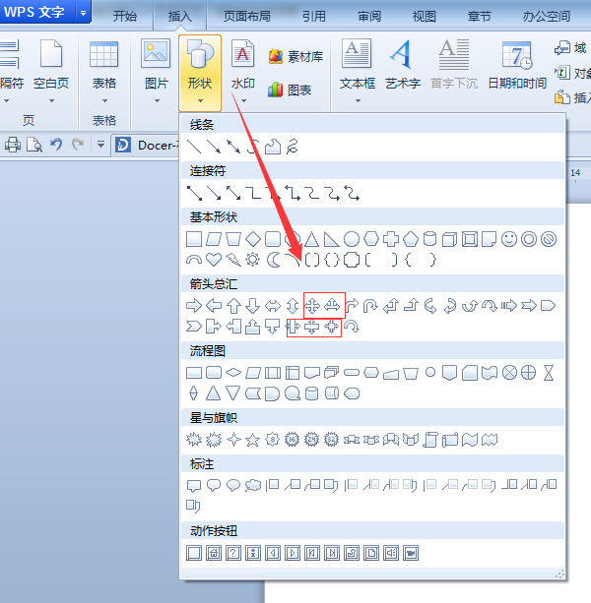591x603 pixels.
Task: Open quick access toolbar customize dropdown
Action: (x=100, y=145)
